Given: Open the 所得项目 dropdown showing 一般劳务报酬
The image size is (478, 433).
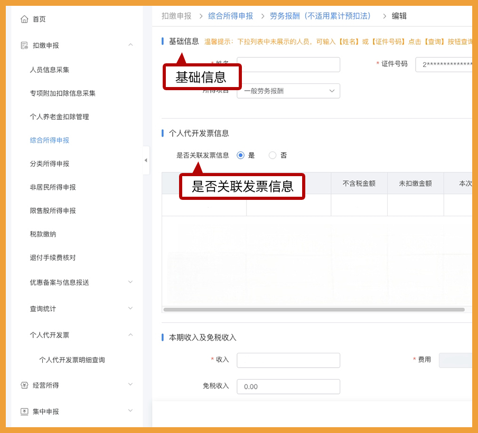Looking at the screenshot, I should 288,91.
